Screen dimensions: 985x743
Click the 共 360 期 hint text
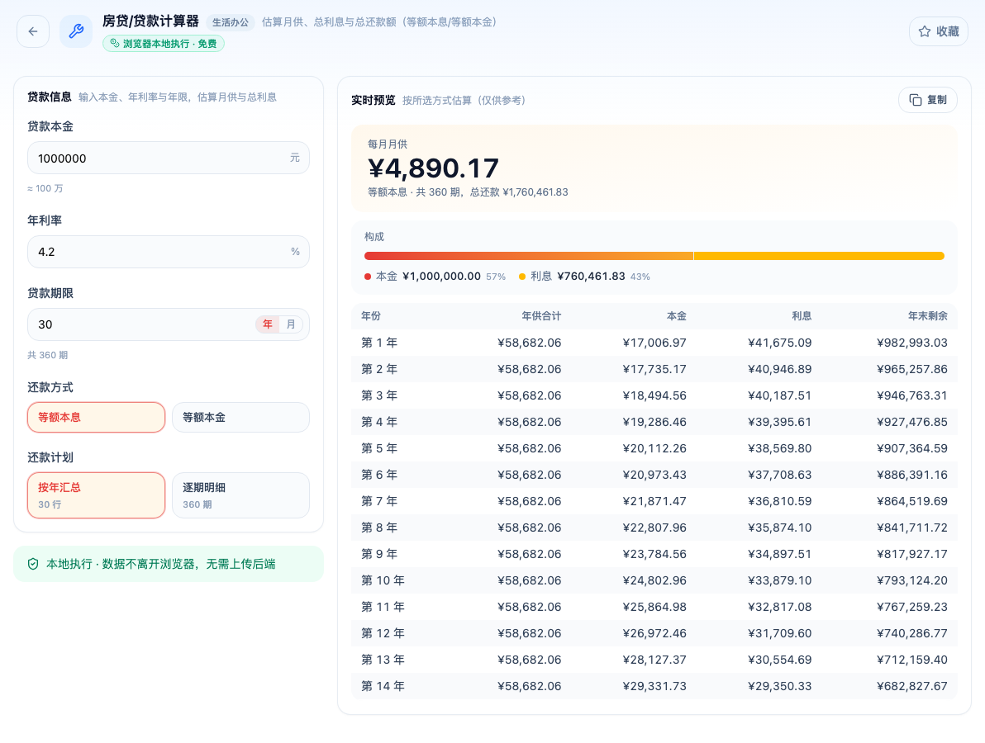[47, 355]
